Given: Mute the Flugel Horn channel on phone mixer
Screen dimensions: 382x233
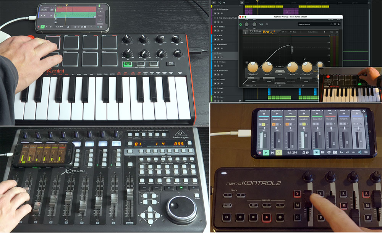Looking at the screenshot, I should point(274,124).
